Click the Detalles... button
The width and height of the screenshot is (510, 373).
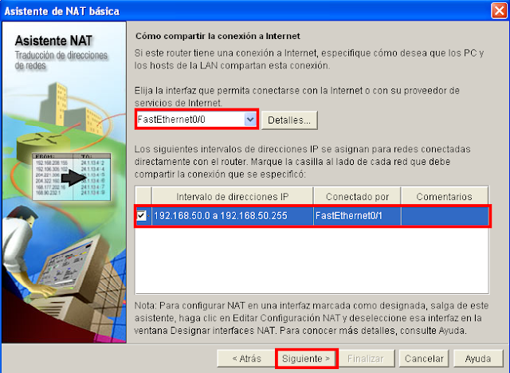[289, 120]
